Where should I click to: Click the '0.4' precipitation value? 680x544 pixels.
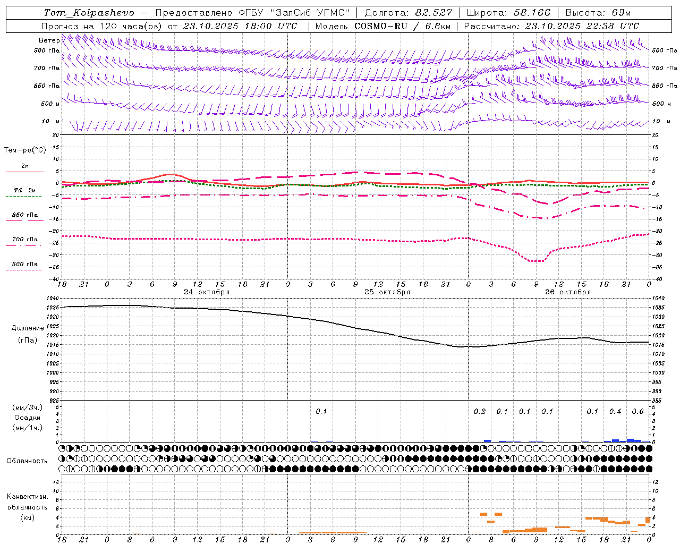click(x=615, y=411)
